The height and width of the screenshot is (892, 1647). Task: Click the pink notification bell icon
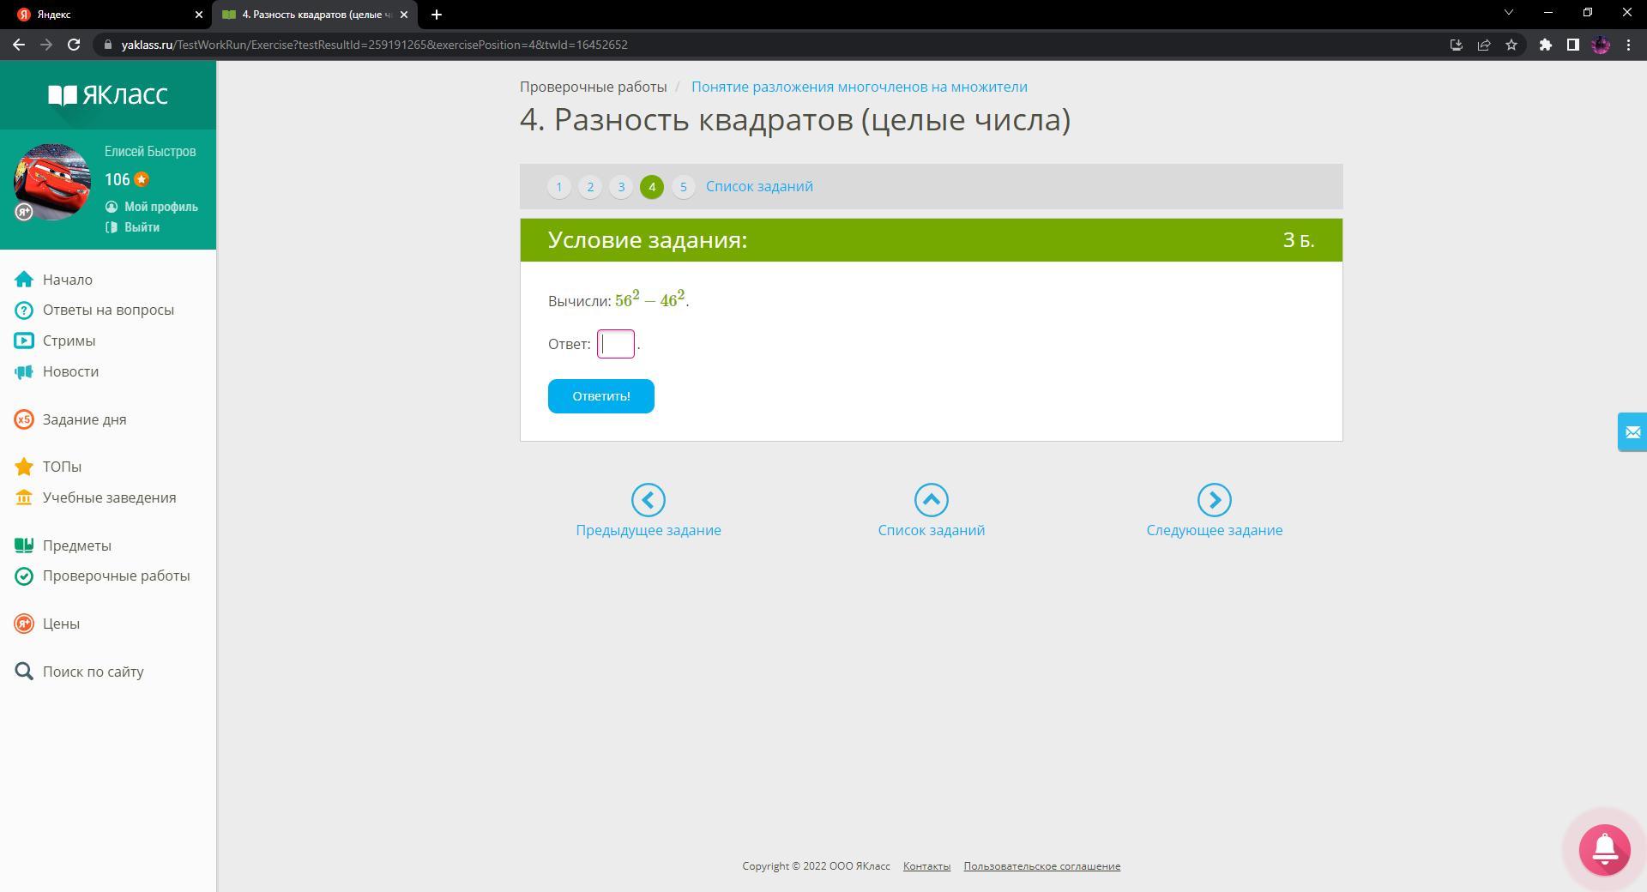pyautogui.click(x=1604, y=849)
